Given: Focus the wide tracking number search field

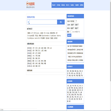Looking at the screenshot, I should point(43,22).
